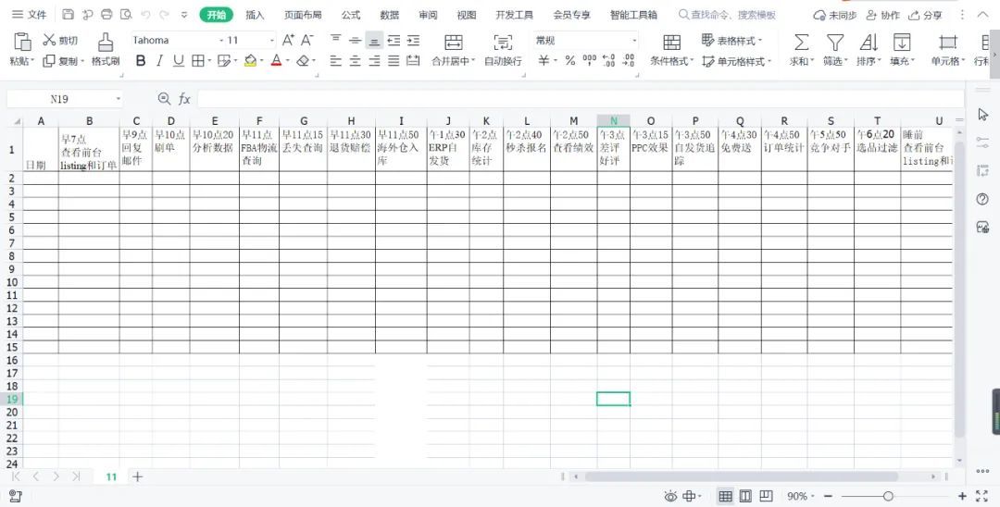The width and height of the screenshot is (1000, 507).
Task: Click the Save icon in quick access toolbar
Action: click(69, 15)
